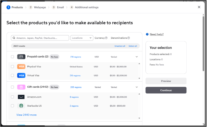Check the Virtual Visa checkbox
207x127 pixels.
[x=12, y=76]
